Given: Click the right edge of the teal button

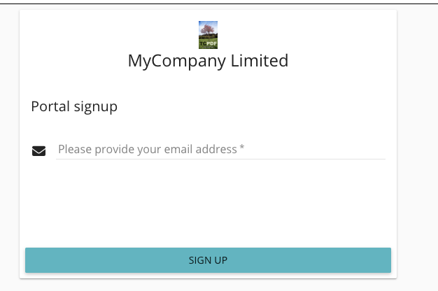Looking at the screenshot, I should click(x=387, y=260).
